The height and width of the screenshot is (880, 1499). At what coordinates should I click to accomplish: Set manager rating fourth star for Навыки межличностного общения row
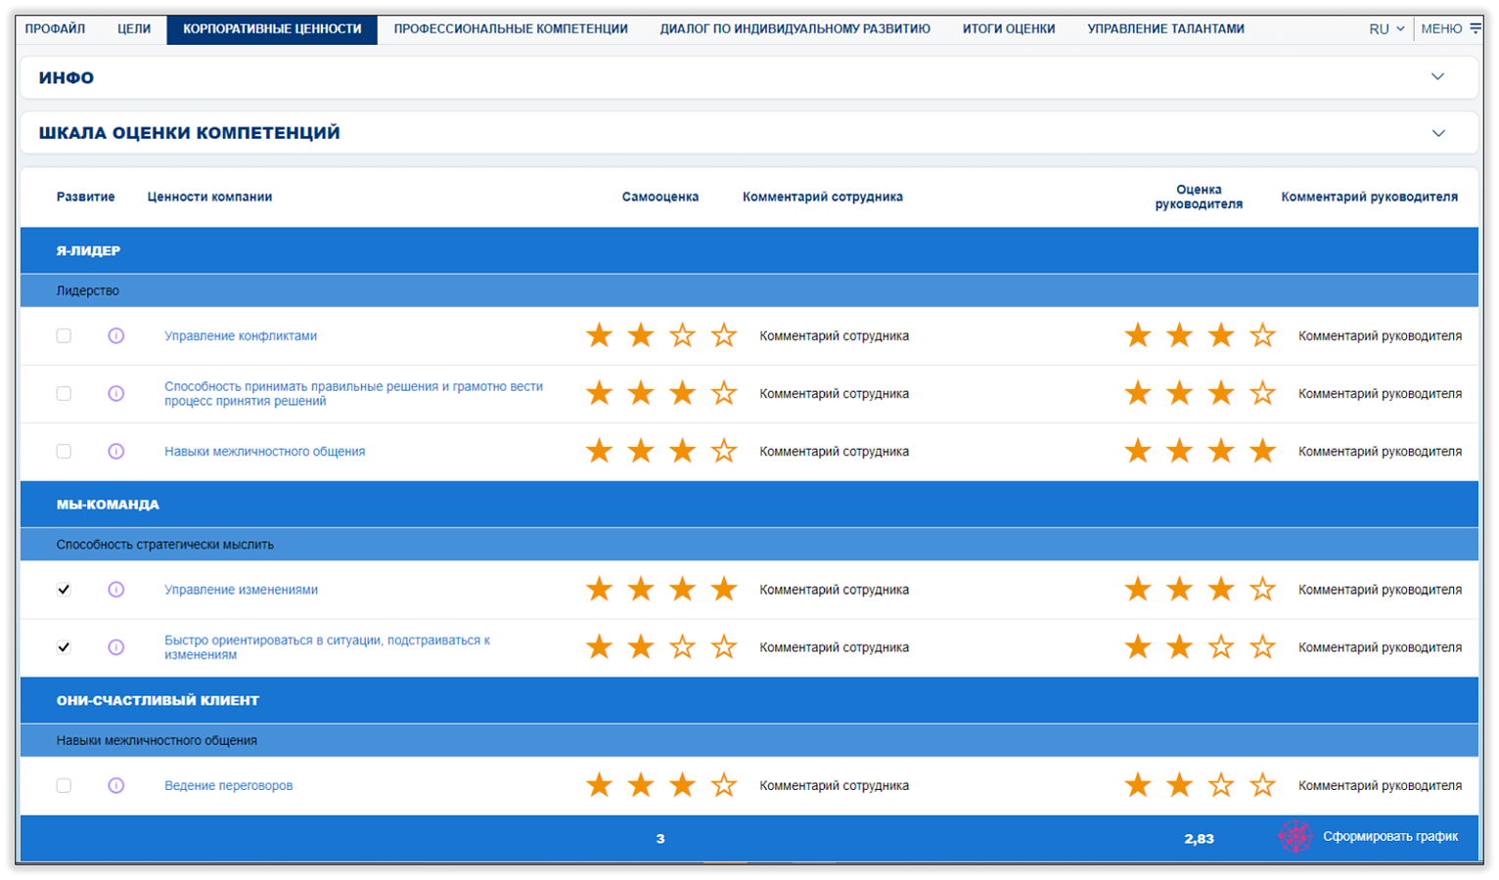[x=1263, y=451]
